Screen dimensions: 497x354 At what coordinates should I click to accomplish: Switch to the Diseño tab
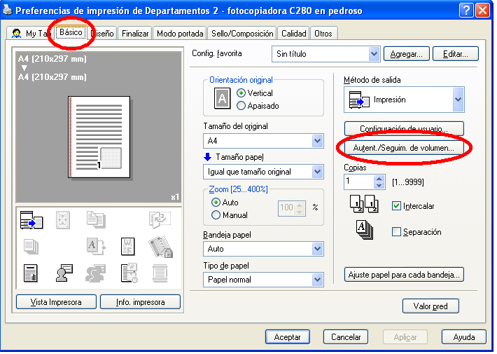(x=102, y=34)
